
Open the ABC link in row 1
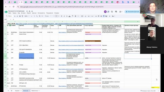[x=54, y=24]
